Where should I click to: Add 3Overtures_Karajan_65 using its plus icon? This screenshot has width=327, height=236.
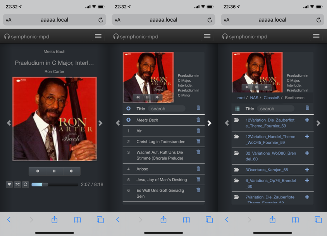[307, 170]
